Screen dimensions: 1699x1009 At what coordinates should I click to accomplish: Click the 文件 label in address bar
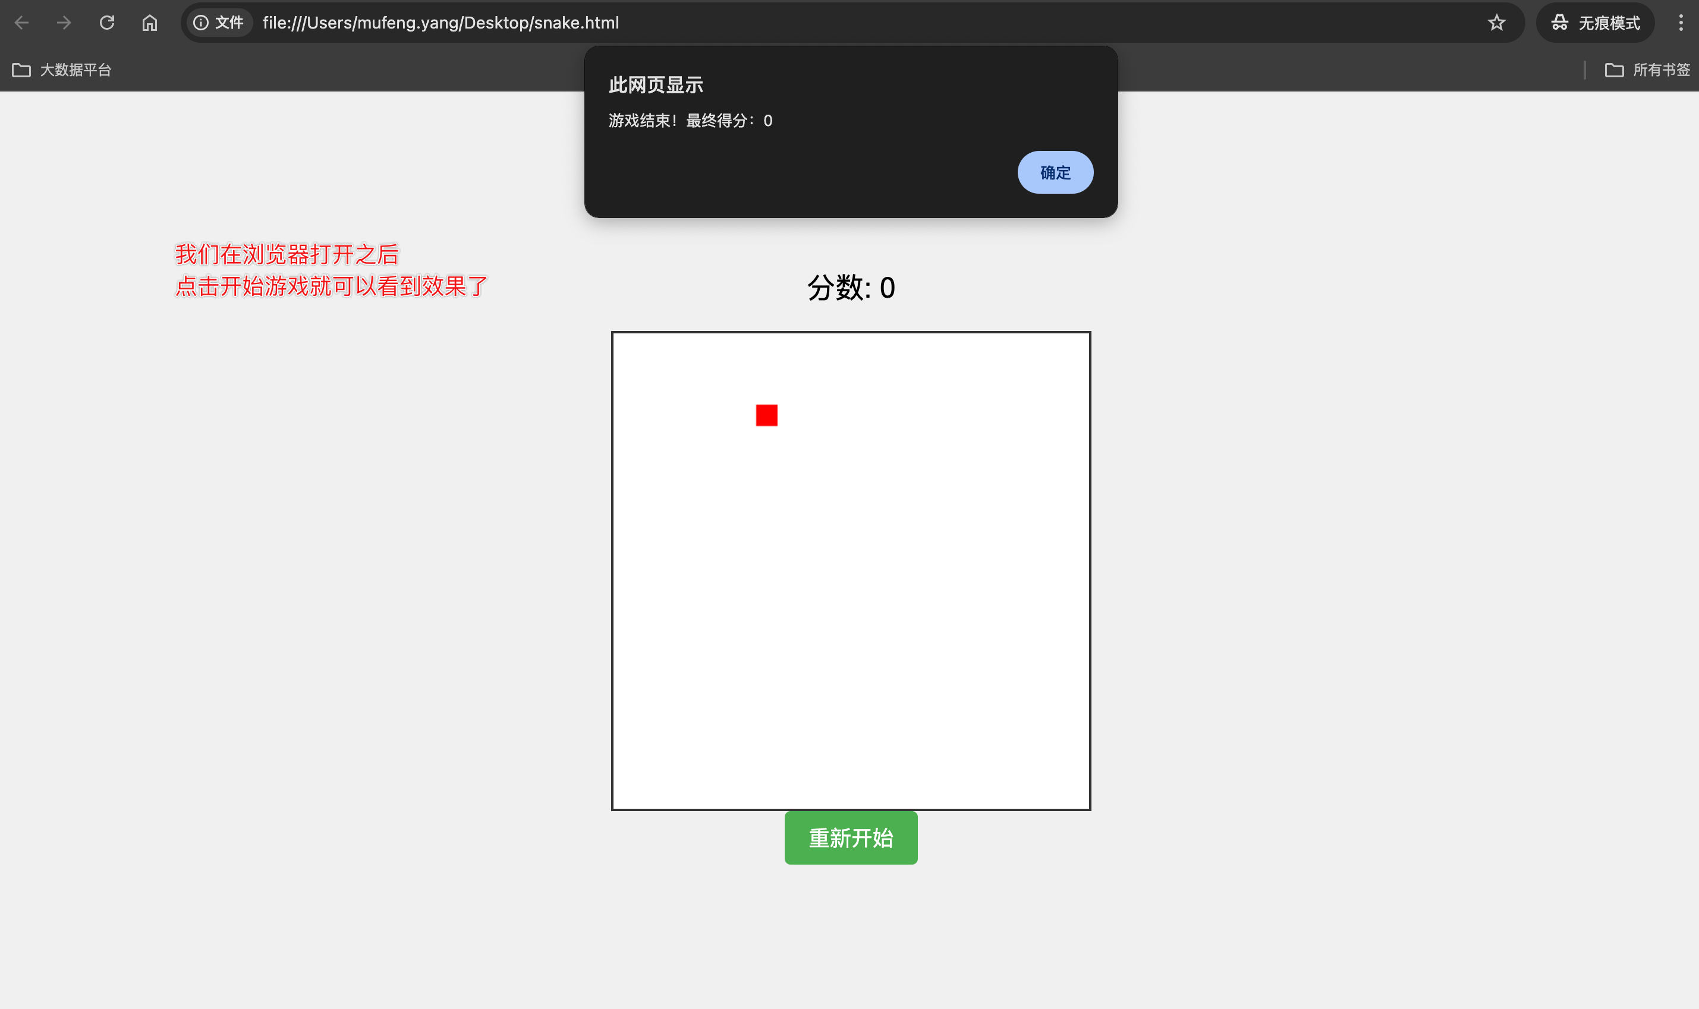pos(229,23)
